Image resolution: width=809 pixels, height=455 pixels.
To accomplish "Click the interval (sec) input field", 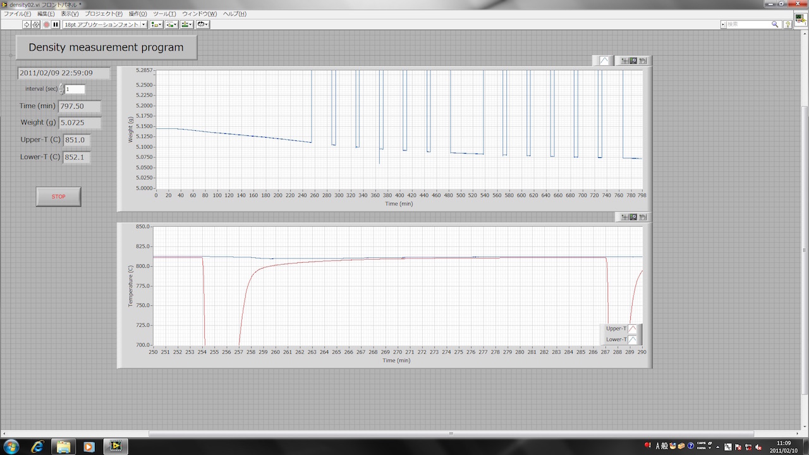I will (x=75, y=89).
